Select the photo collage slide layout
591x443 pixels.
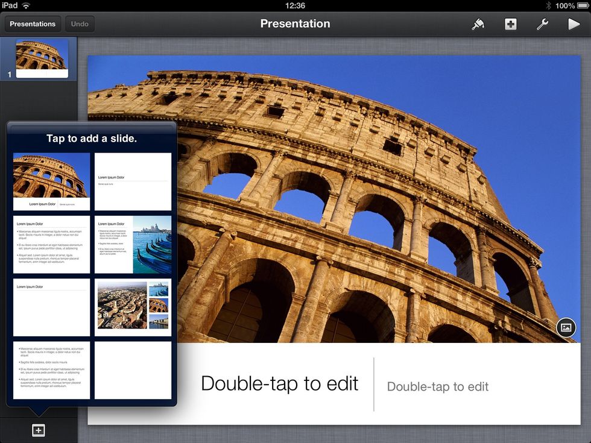pyautogui.click(x=133, y=307)
